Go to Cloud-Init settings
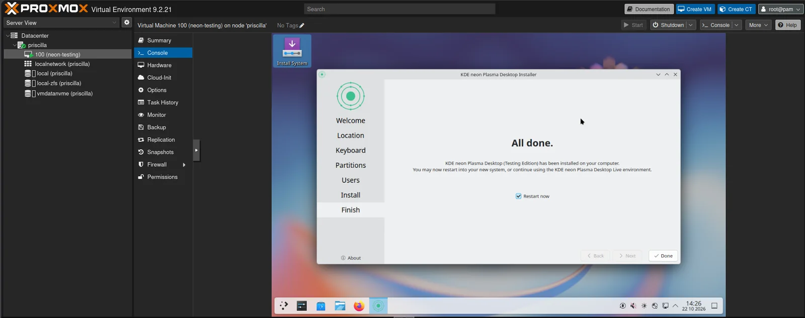Viewport: 805px width, 318px height. [163, 77]
